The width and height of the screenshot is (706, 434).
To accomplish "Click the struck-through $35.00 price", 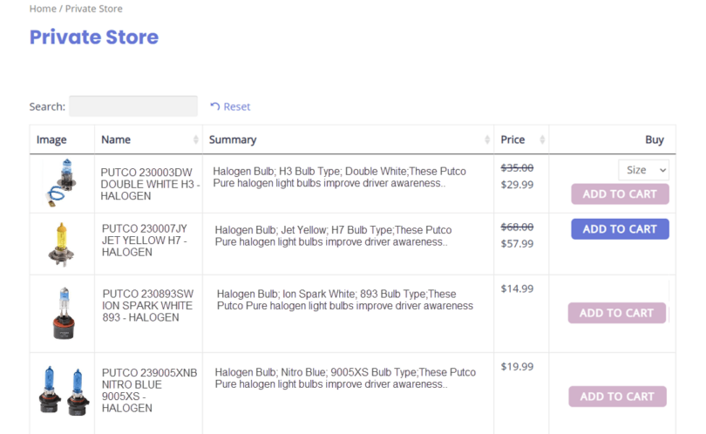I will [x=517, y=168].
